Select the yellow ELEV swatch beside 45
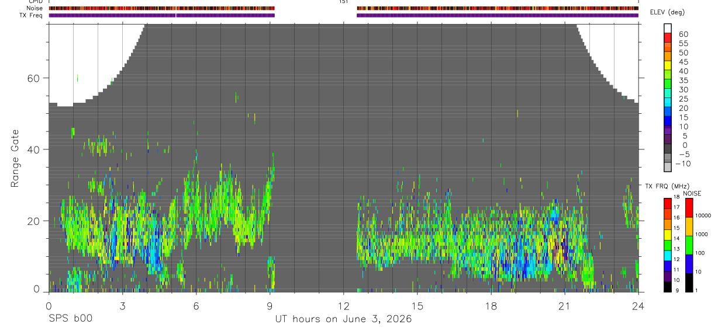Image resolution: width=718 pixels, height=331 pixels. [668, 66]
